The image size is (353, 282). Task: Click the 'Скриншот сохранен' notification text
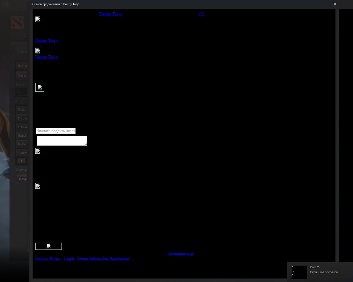click(324, 272)
